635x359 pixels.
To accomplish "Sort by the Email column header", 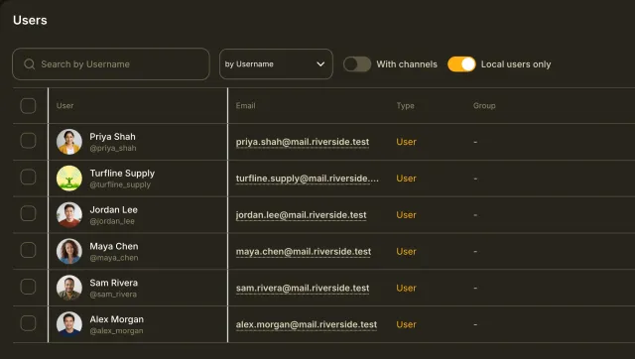I will (x=245, y=106).
